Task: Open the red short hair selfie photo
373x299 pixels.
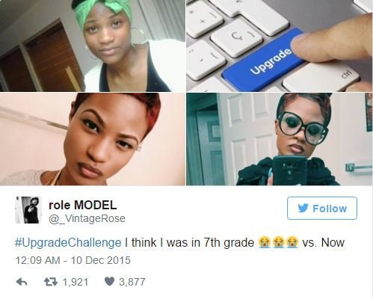Action: pyautogui.click(x=93, y=139)
